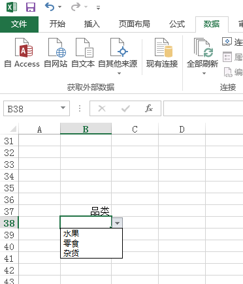This screenshot has height=284, width=243.
Task: Click cell C37
Action: coord(135,211)
